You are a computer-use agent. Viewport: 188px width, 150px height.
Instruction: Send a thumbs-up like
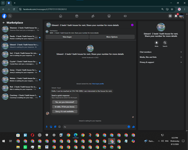coord(133,127)
